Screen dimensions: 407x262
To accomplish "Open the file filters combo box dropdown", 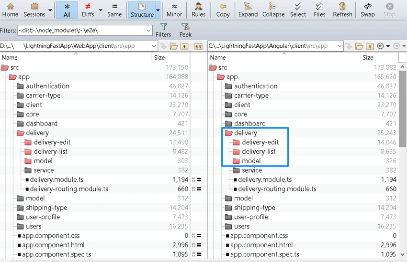I will click(148, 31).
